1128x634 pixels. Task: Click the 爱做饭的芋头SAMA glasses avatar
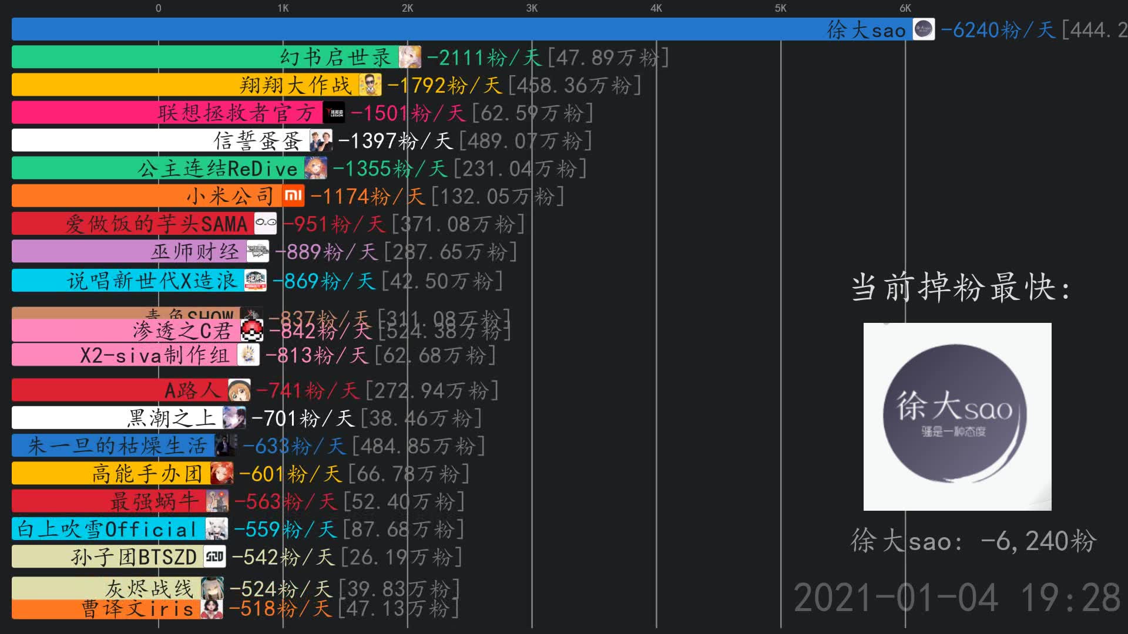click(x=266, y=223)
